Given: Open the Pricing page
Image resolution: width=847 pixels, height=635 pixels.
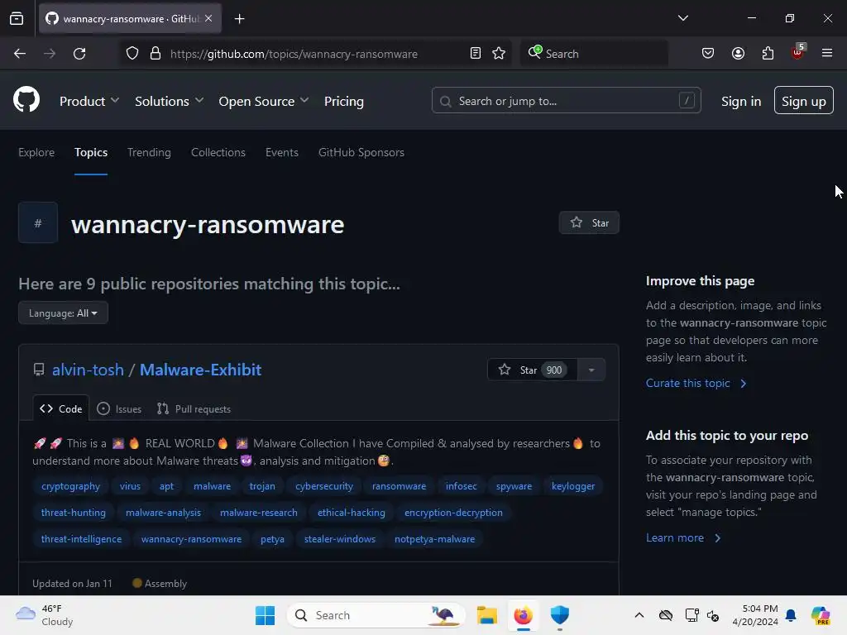Looking at the screenshot, I should (344, 101).
